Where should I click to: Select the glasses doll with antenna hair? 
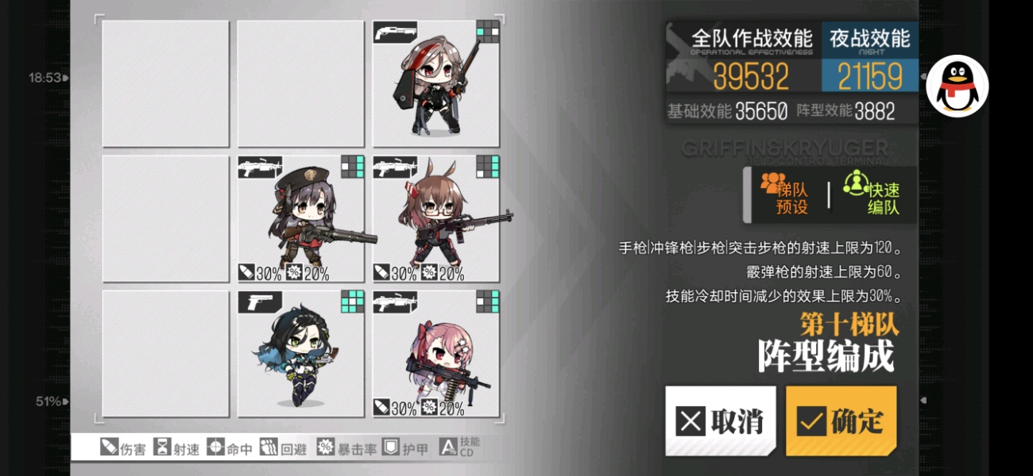click(x=435, y=219)
